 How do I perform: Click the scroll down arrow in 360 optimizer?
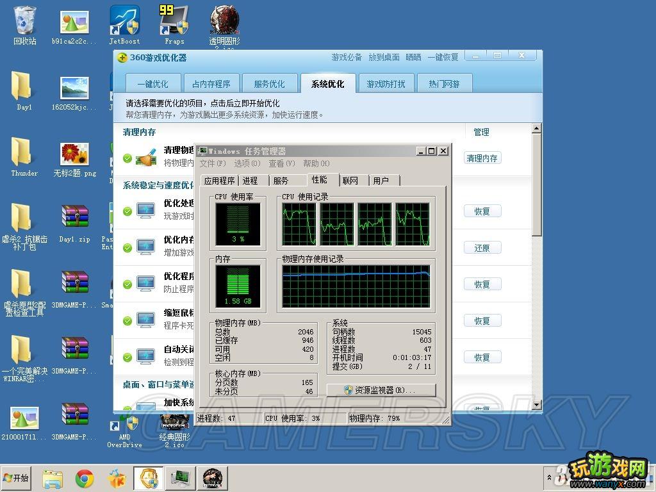pyautogui.click(x=537, y=405)
